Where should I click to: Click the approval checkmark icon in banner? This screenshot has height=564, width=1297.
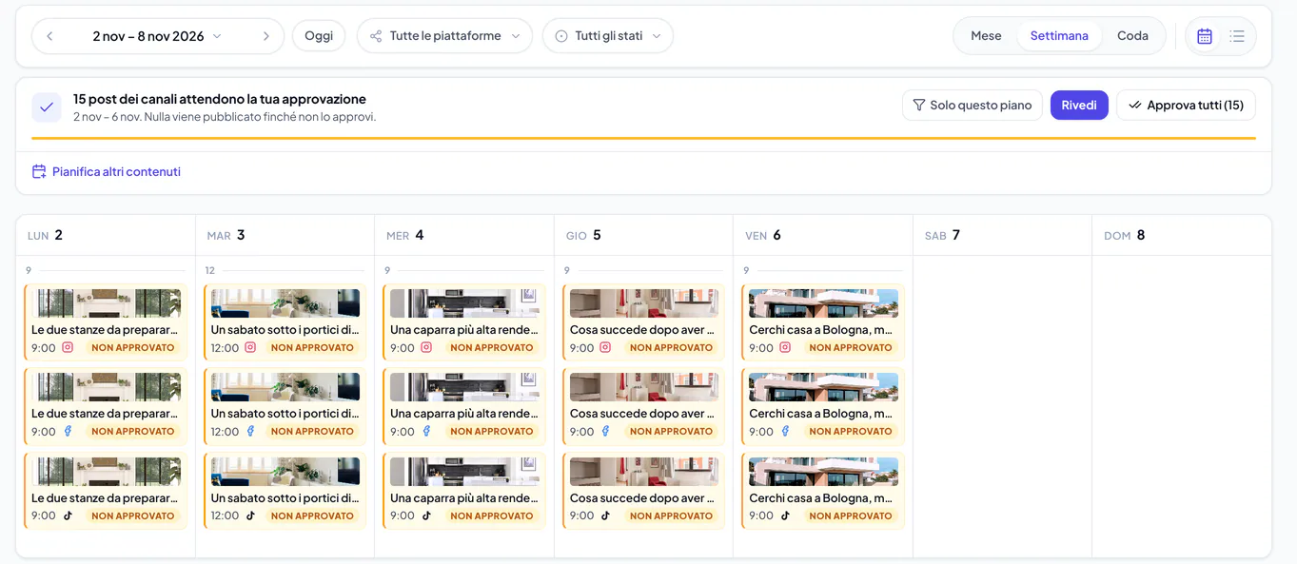(x=47, y=107)
